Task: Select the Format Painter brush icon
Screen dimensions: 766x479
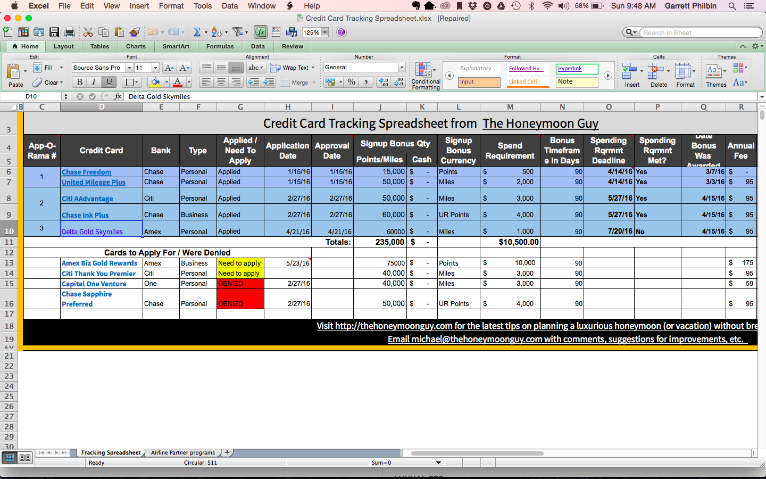Action: click(x=135, y=32)
